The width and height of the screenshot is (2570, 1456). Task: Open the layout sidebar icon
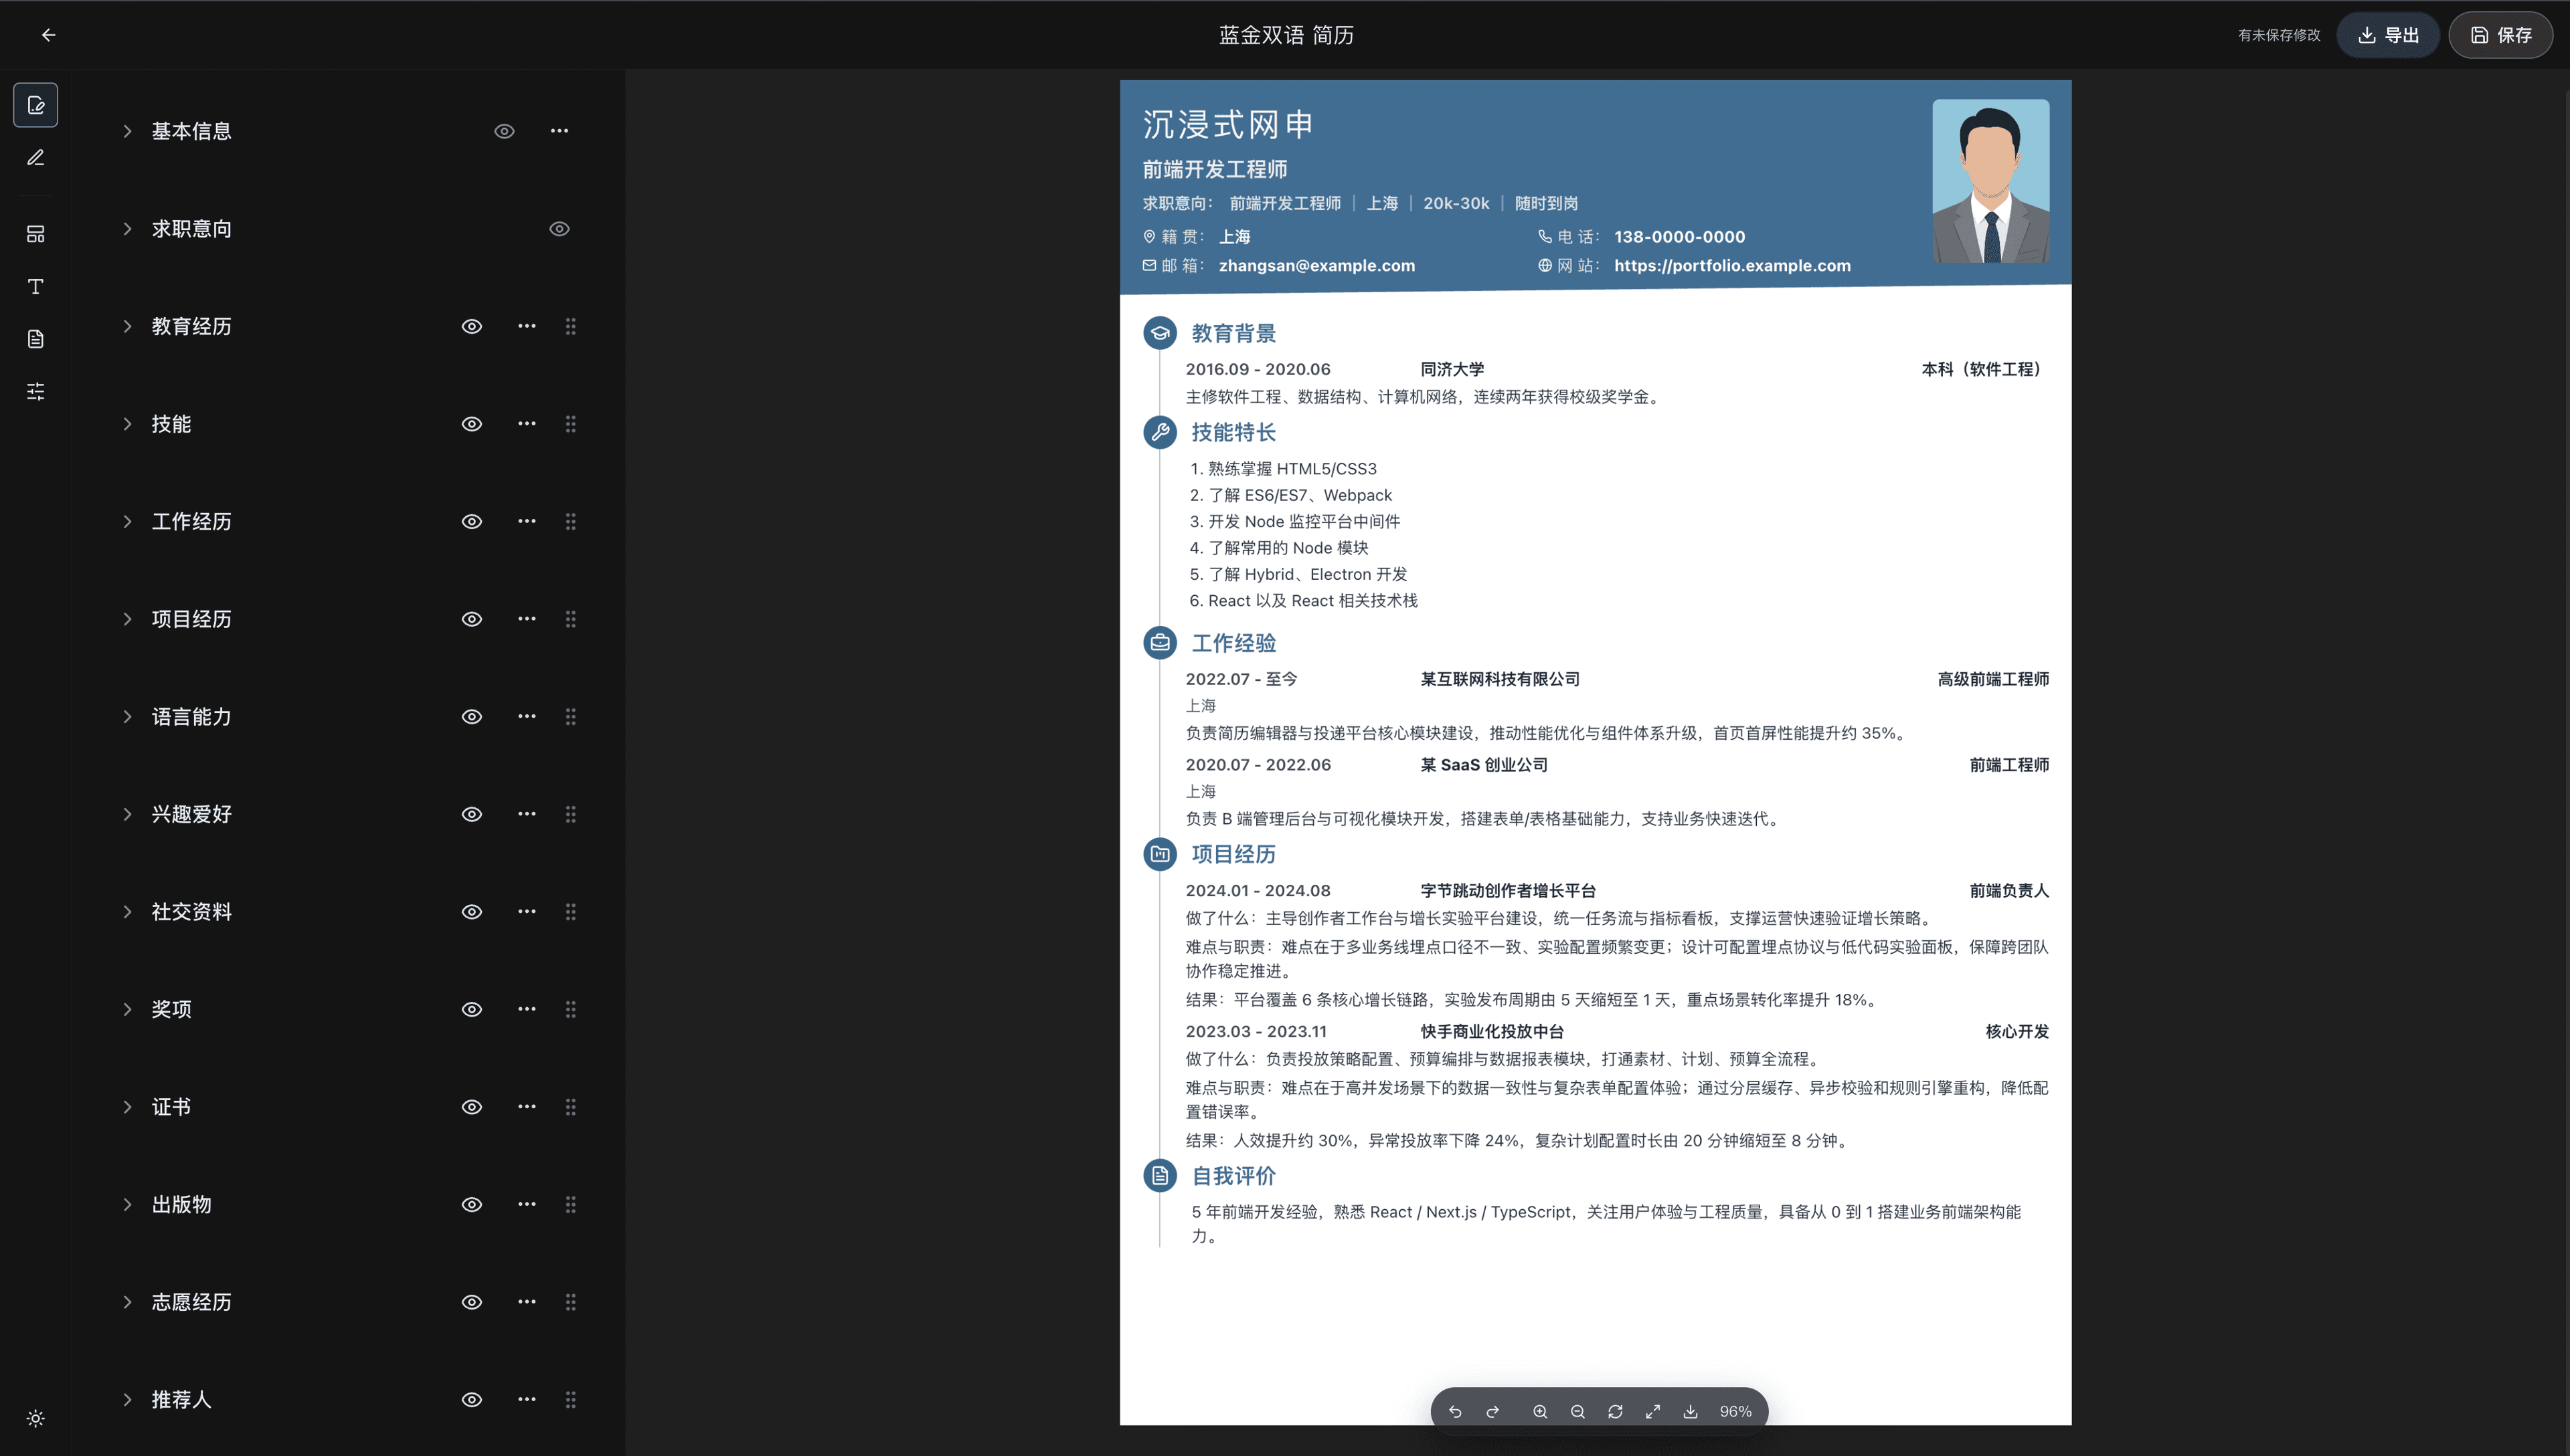pos(36,234)
